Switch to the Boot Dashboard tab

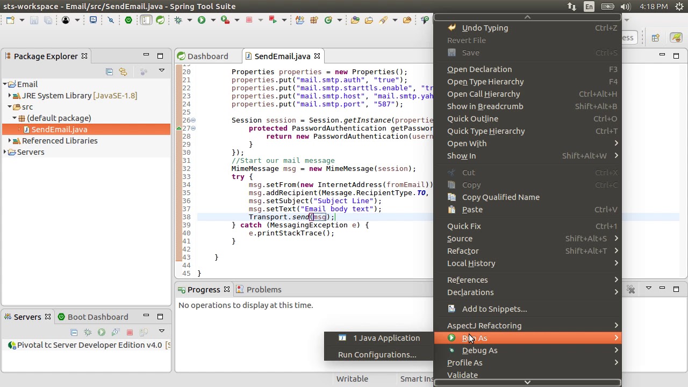(92, 317)
